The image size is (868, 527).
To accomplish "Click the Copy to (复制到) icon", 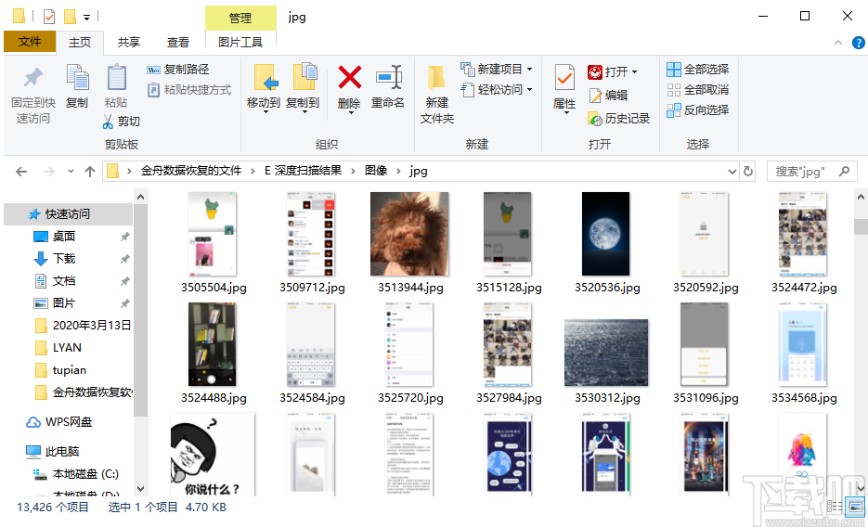I will [304, 77].
